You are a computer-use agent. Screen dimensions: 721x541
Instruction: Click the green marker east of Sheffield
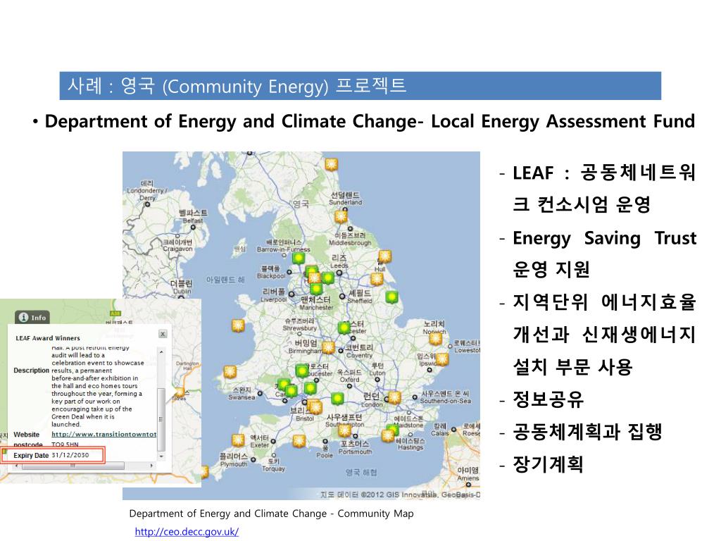tap(391, 298)
